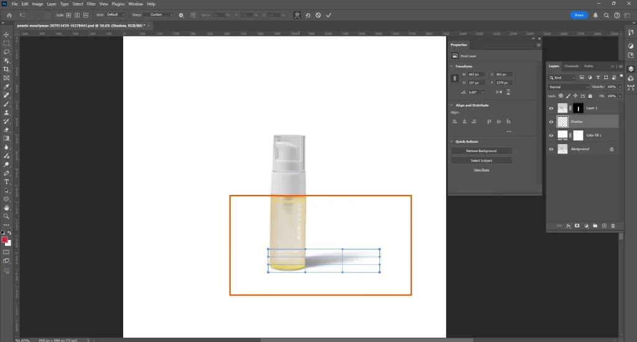Collapse the Quick Actions section
637x342 pixels.
coord(452,141)
